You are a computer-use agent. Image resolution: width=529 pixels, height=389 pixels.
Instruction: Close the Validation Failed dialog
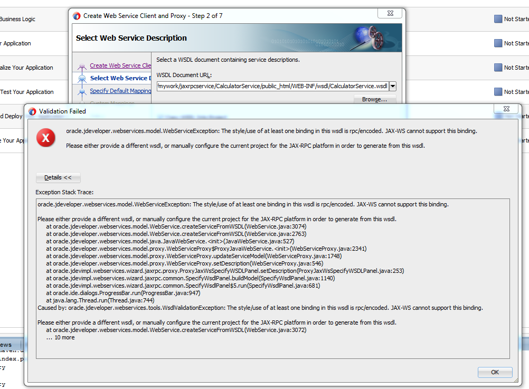click(x=506, y=109)
